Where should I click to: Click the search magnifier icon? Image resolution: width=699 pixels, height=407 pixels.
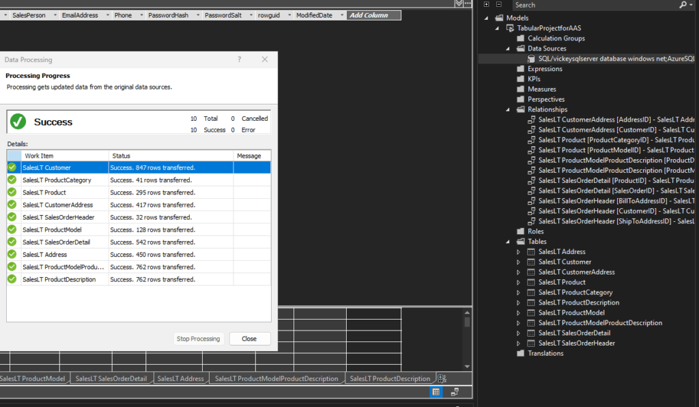click(683, 5)
